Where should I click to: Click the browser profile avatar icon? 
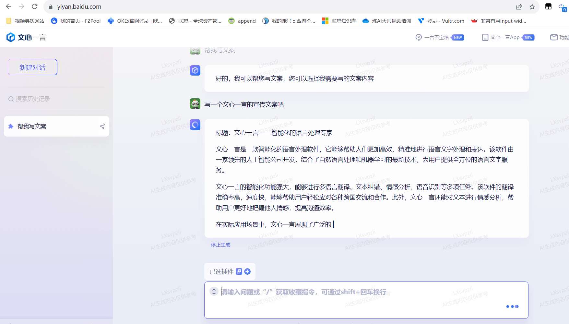click(548, 6)
